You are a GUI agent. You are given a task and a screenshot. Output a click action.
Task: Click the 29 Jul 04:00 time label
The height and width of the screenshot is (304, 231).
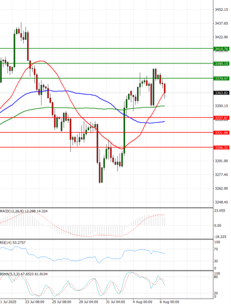click(x=89, y=302)
